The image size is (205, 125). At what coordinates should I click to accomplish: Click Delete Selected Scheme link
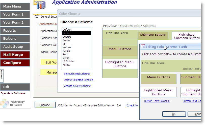(79, 80)
